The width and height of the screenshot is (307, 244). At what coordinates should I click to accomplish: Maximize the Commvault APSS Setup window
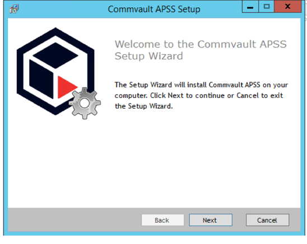pyautogui.click(x=266, y=7)
